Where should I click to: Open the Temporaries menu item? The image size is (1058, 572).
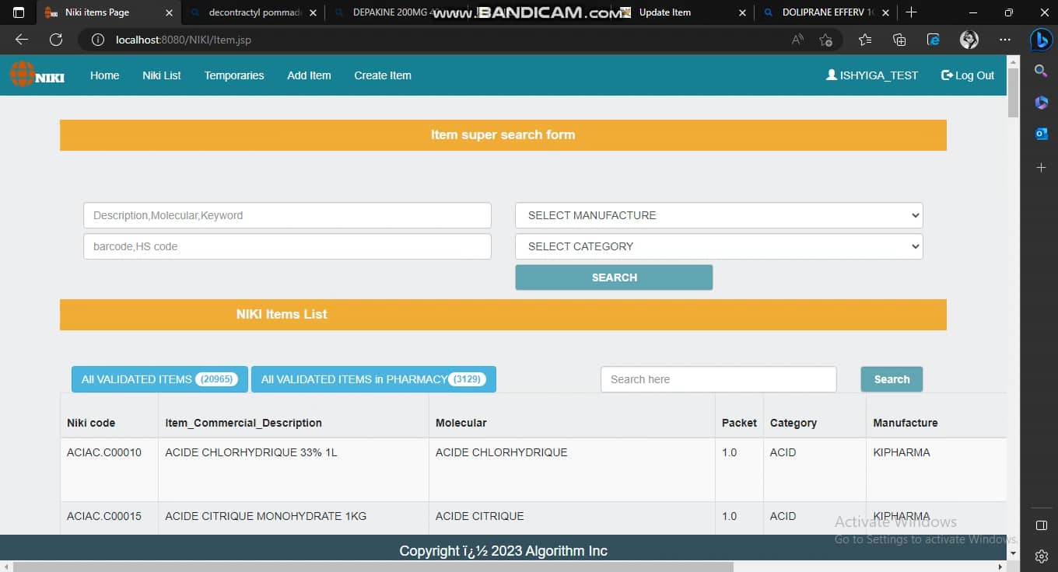[x=234, y=75]
